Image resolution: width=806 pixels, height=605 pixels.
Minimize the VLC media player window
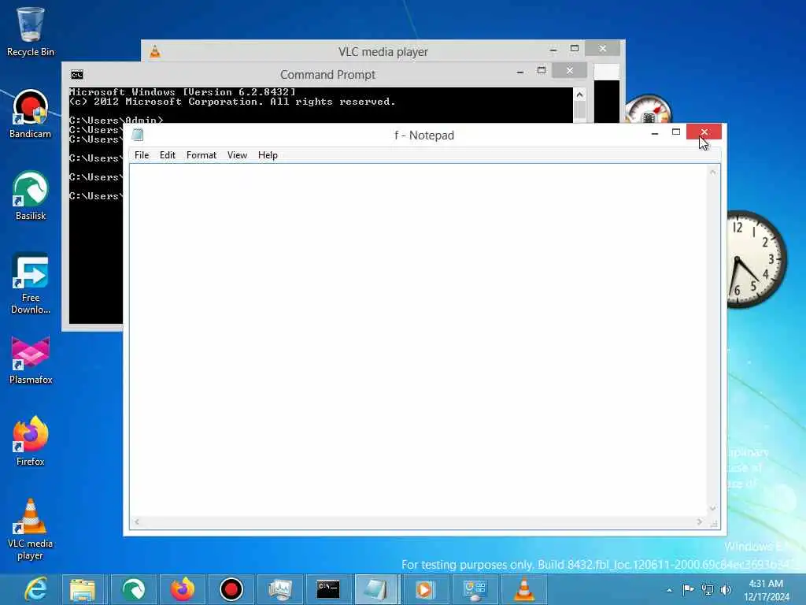(553, 48)
